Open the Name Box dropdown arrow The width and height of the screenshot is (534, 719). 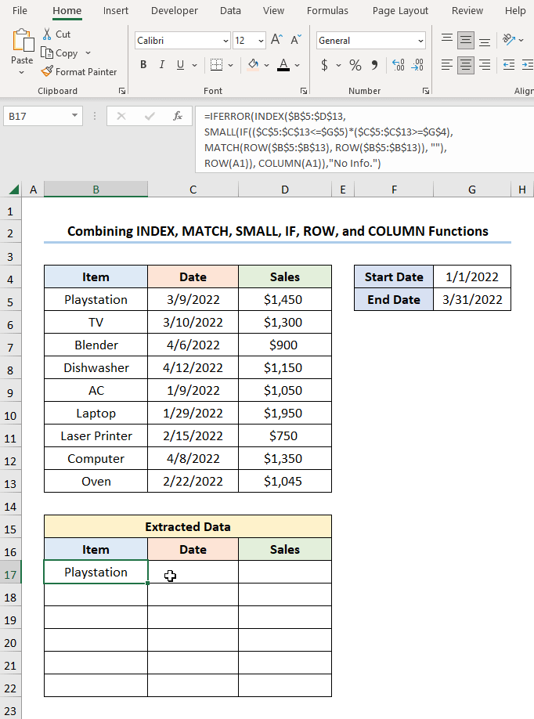click(74, 116)
